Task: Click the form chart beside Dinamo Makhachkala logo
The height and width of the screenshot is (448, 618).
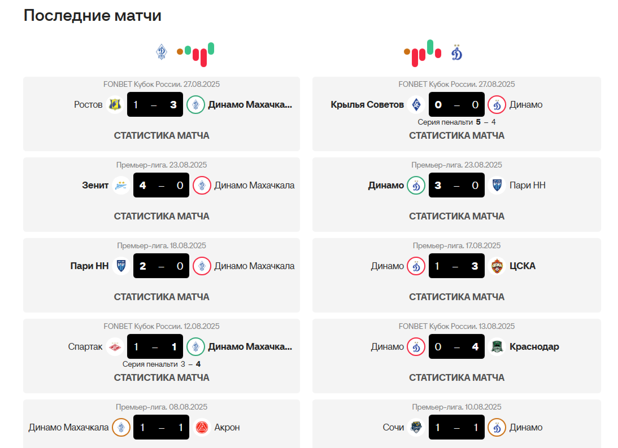Action: 196,52
